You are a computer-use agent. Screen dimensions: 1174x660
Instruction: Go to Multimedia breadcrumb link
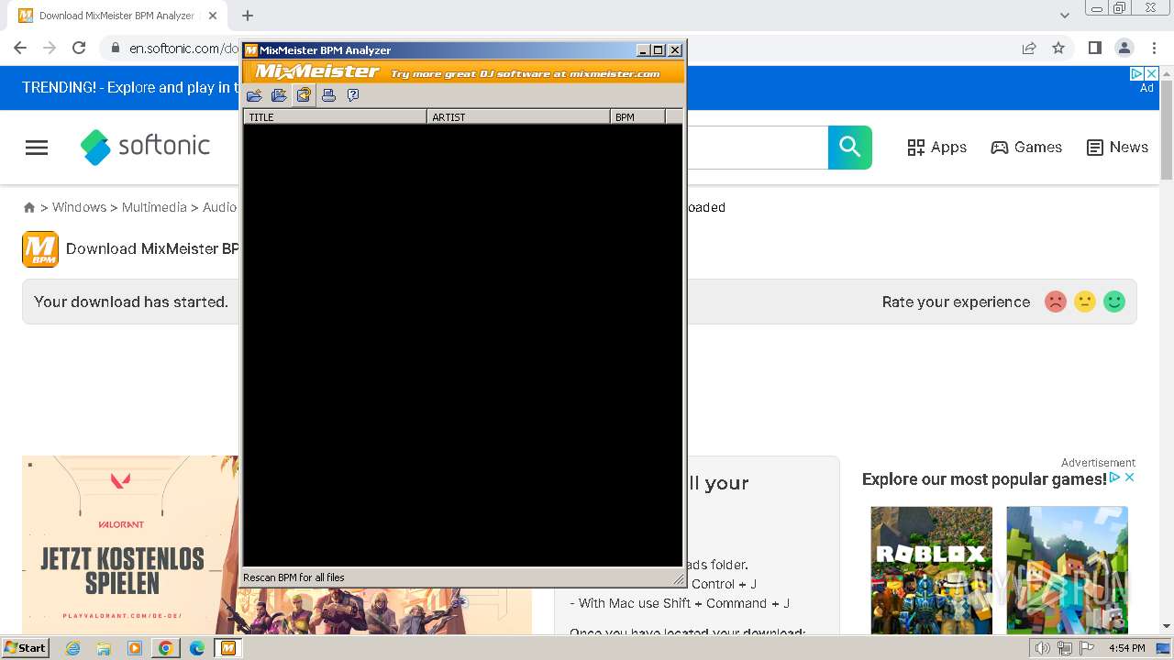(154, 207)
